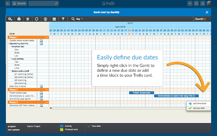Click the Demo Project name
The image size is (217, 136).
(x=34, y=126)
